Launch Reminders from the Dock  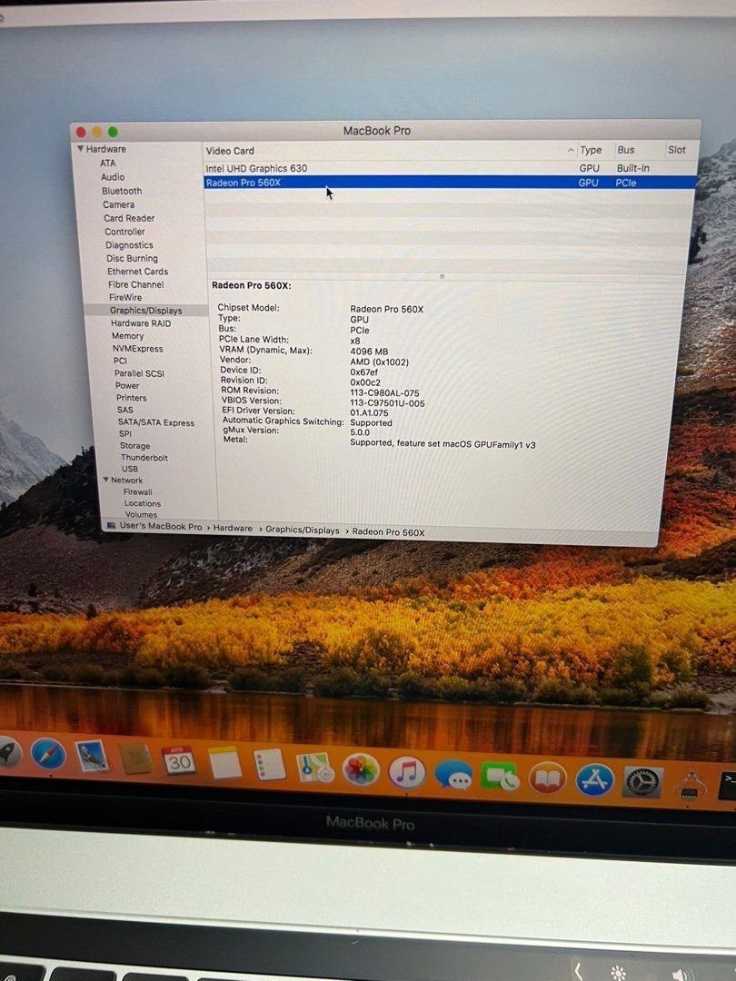(x=270, y=765)
